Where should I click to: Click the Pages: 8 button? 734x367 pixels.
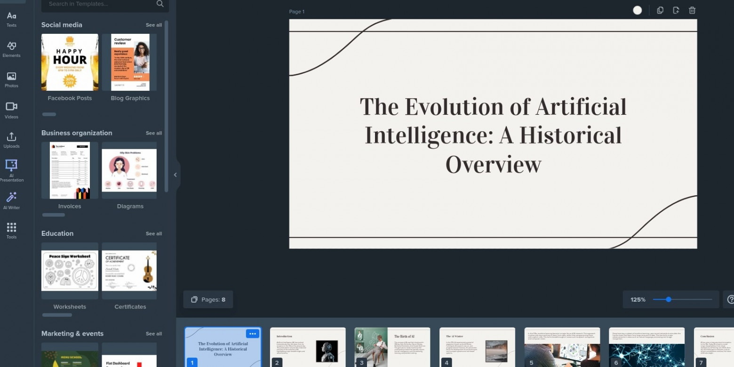tap(208, 300)
